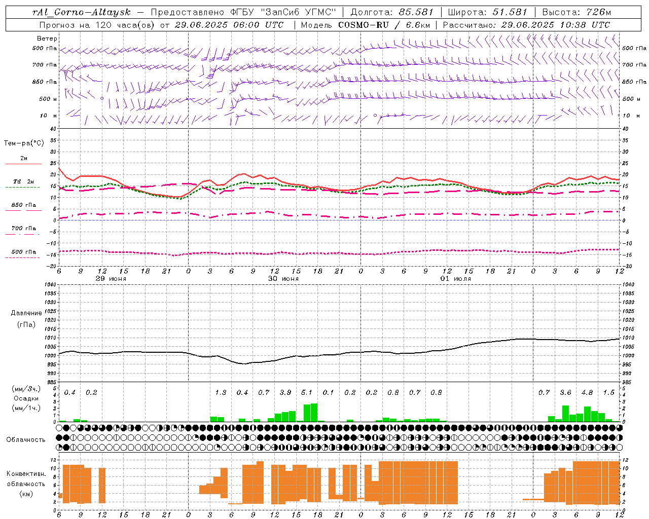Click the (км) unit label for convective clouds
Image resolution: width=649 pixels, height=519 pixels.
(26, 494)
